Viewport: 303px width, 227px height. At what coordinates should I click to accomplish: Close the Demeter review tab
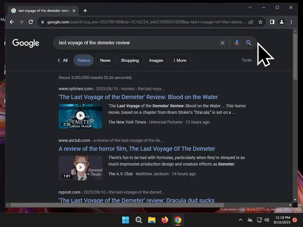[x=74, y=11]
